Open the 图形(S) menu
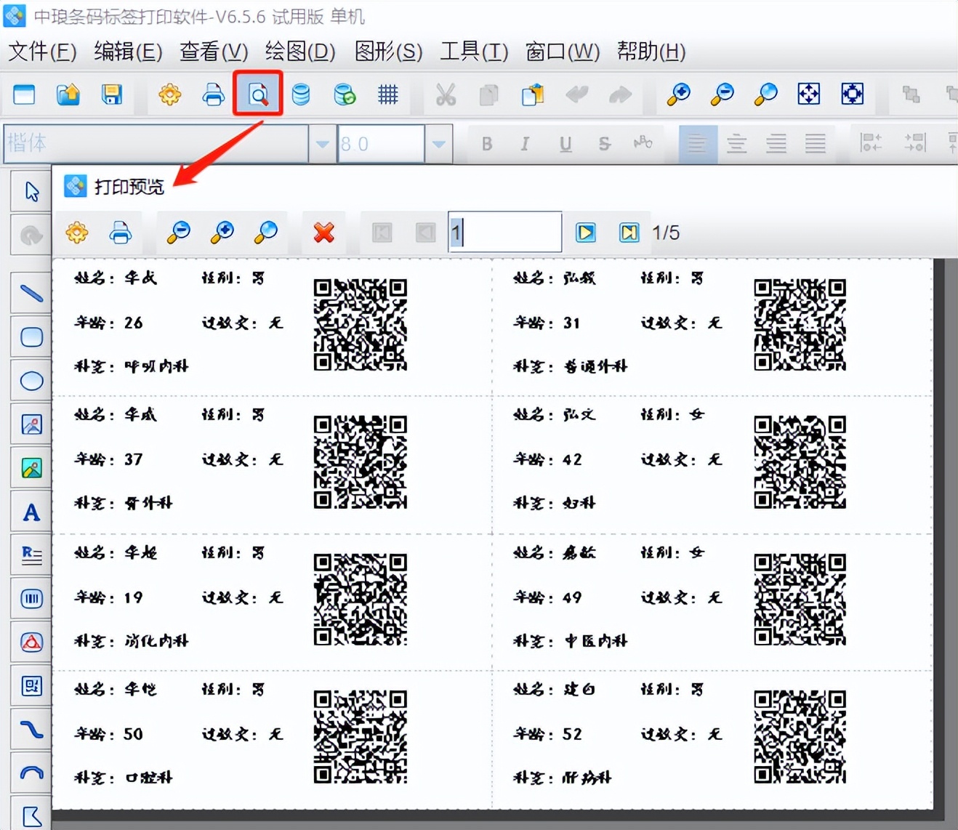This screenshot has width=958, height=830. click(x=388, y=52)
